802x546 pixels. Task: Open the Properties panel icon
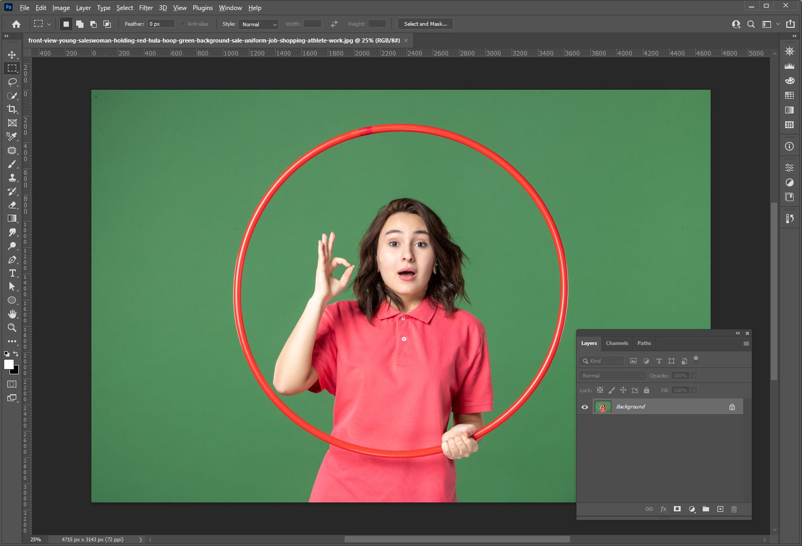(x=789, y=168)
